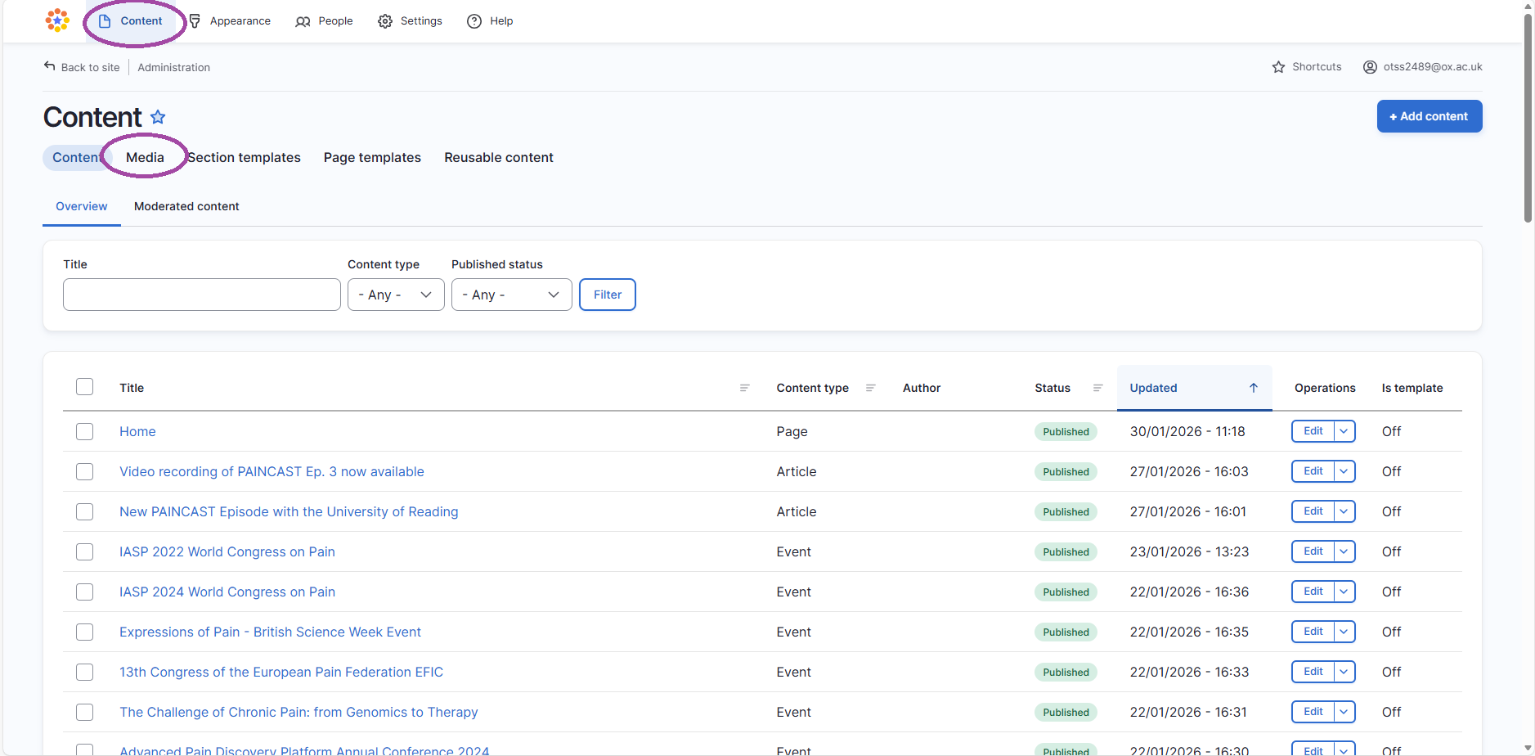Select checkbox for IASP 2022 World Congress
This screenshot has height=756, width=1535.
85,551
